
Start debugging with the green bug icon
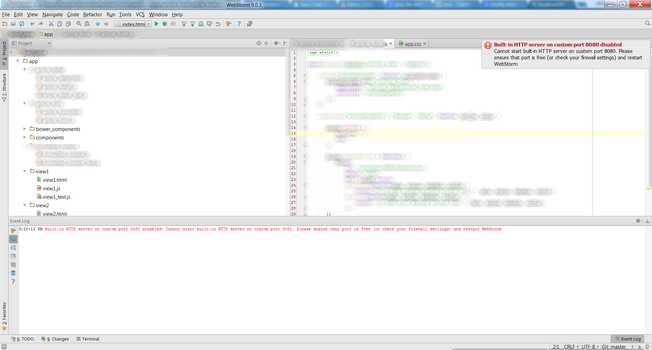[165, 24]
